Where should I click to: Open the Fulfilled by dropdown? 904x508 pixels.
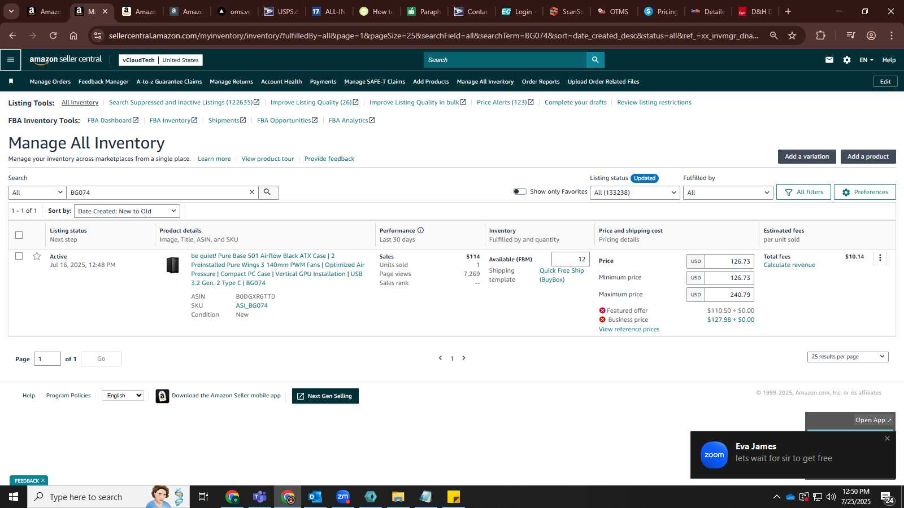pos(728,192)
